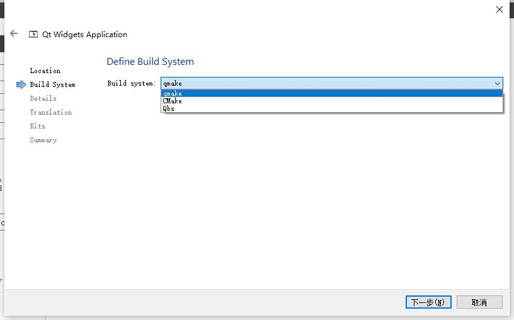Pick Qbs as the build system
The image size is (514, 320).
click(332, 108)
